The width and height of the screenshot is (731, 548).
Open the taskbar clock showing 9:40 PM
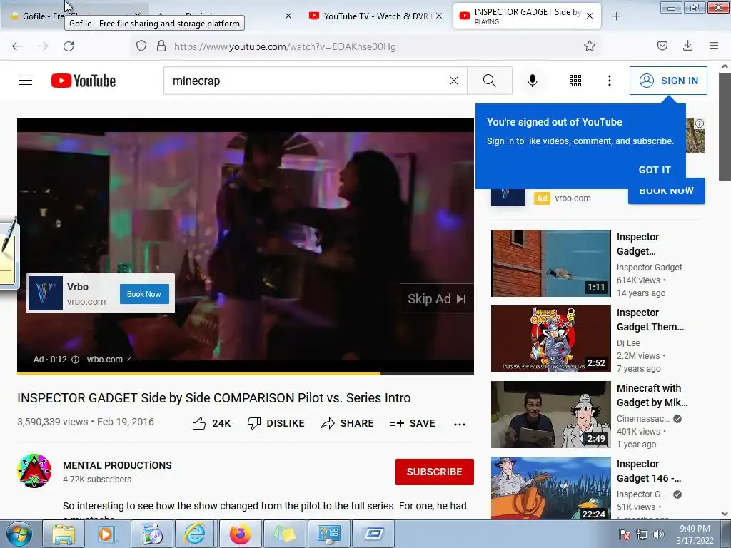[695, 534]
